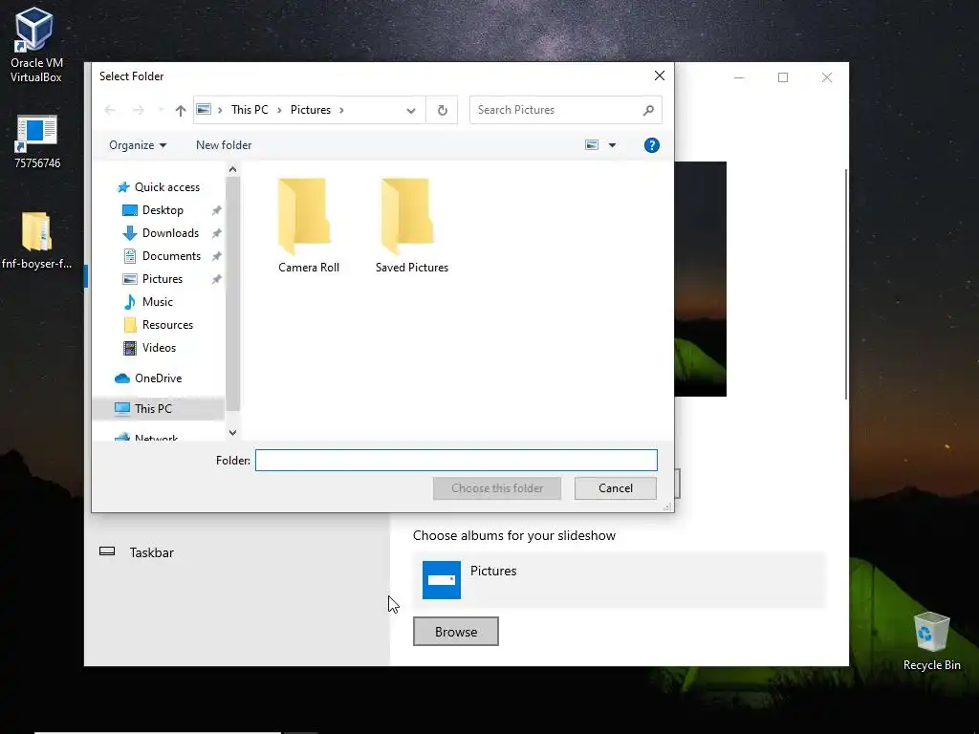The height and width of the screenshot is (734, 979).
Task: Minimize the Settings window
Action: click(739, 77)
